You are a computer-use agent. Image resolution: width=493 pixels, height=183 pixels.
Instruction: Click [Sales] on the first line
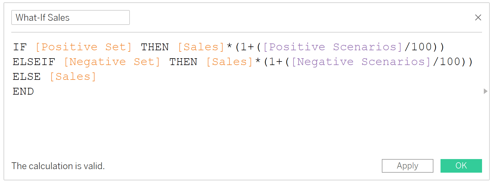201,47
